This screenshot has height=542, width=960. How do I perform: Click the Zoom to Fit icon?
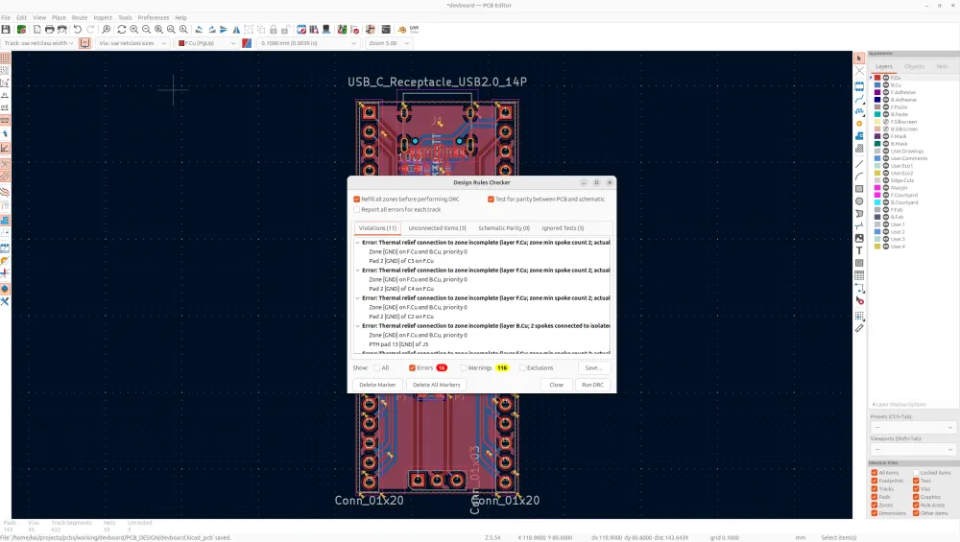[x=158, y=30]
